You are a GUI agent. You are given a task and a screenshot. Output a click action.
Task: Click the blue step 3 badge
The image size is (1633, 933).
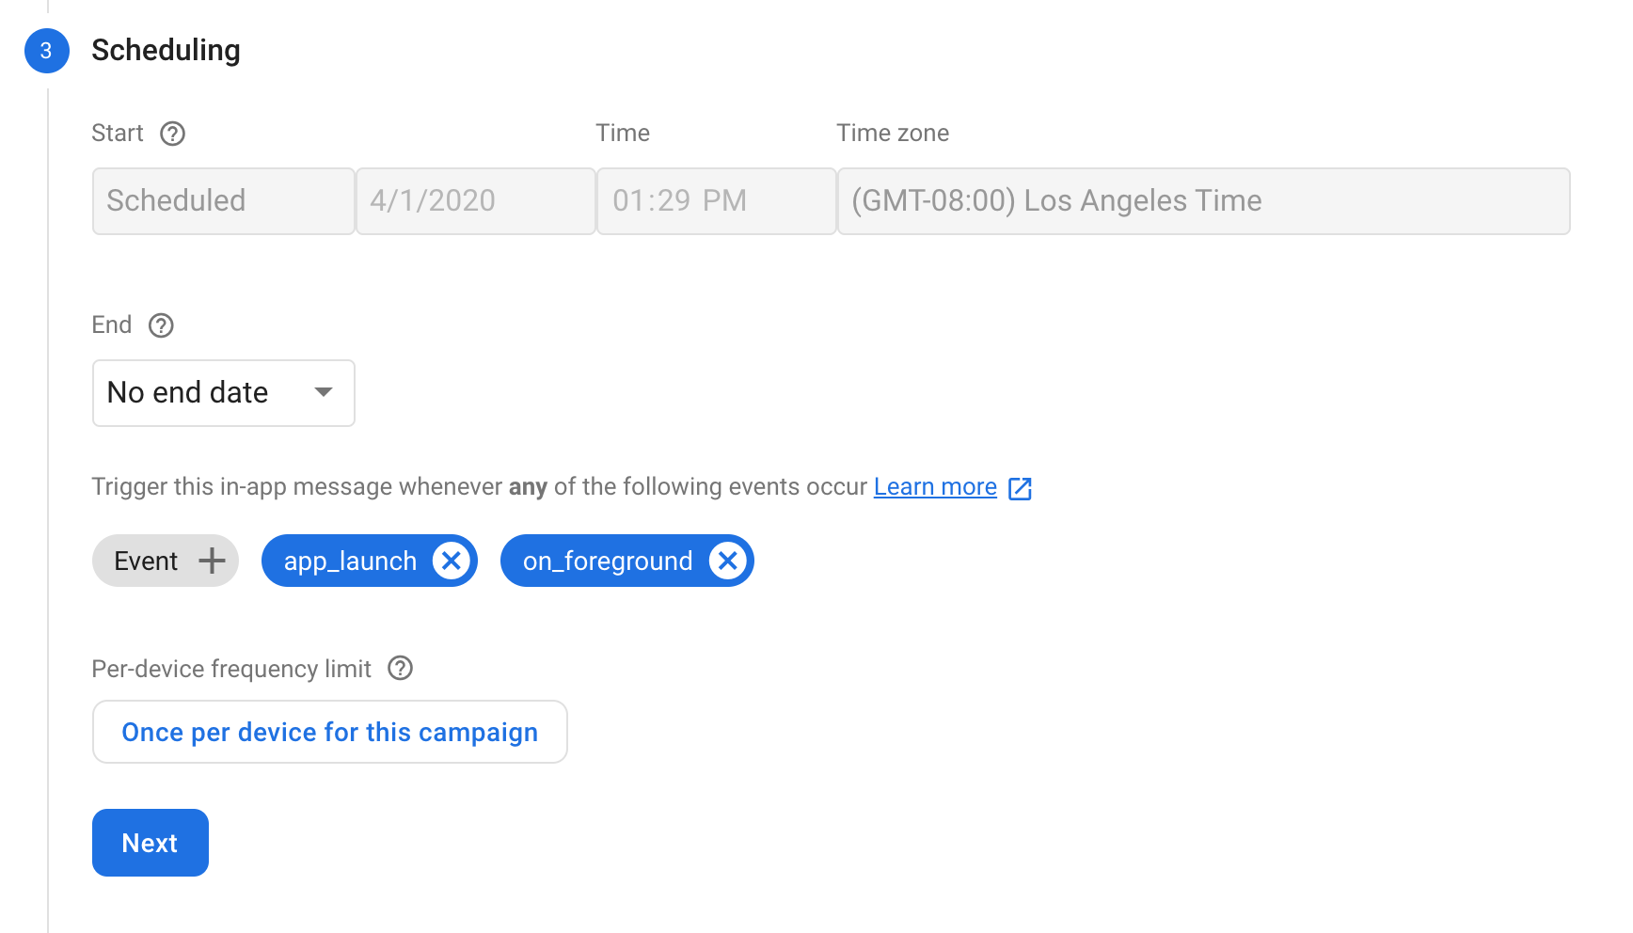46,52
